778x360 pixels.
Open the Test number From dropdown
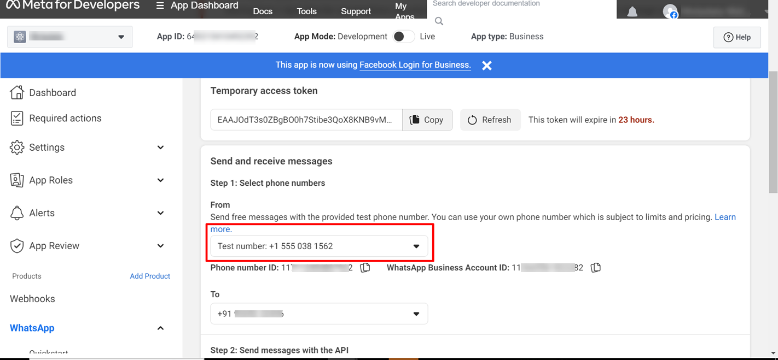pyautogui.click(x=319, y=246)
